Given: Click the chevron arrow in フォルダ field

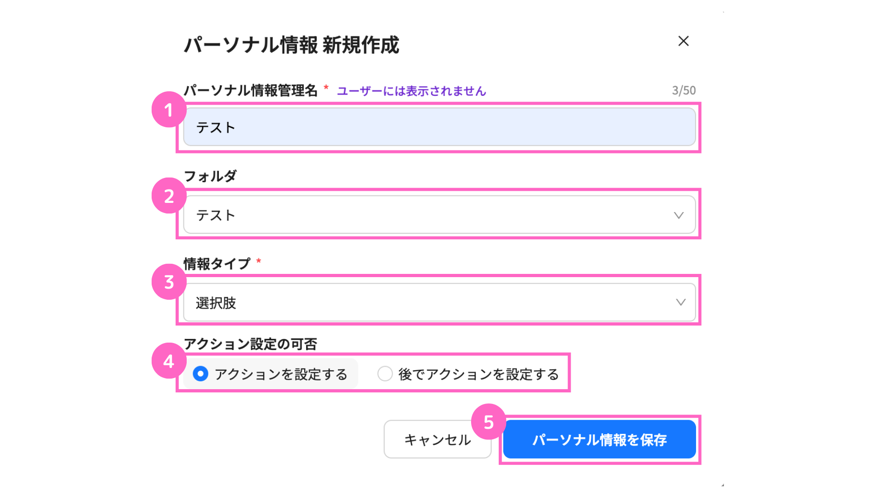Looking at the screenshot, I should [678, 215].
